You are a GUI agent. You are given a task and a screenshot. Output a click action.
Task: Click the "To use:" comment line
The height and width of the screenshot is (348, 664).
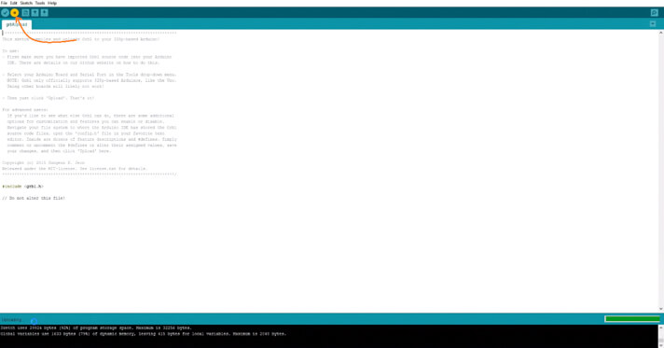pyautogui.click(x=10, y=50)
